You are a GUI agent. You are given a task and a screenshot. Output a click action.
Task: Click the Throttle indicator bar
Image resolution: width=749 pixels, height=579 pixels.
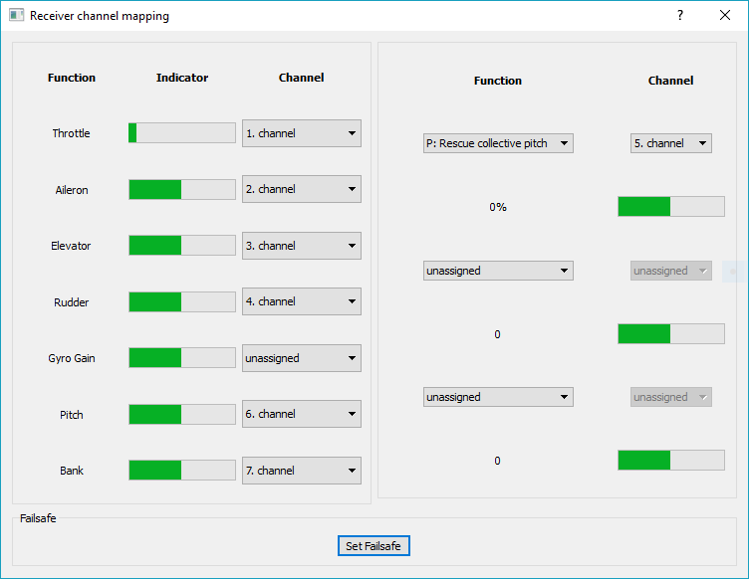[182, 133]
